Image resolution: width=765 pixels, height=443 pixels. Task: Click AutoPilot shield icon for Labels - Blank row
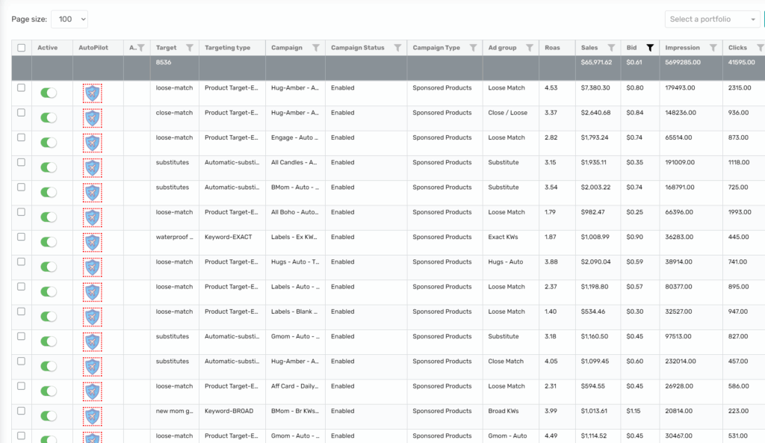[92, 317]
